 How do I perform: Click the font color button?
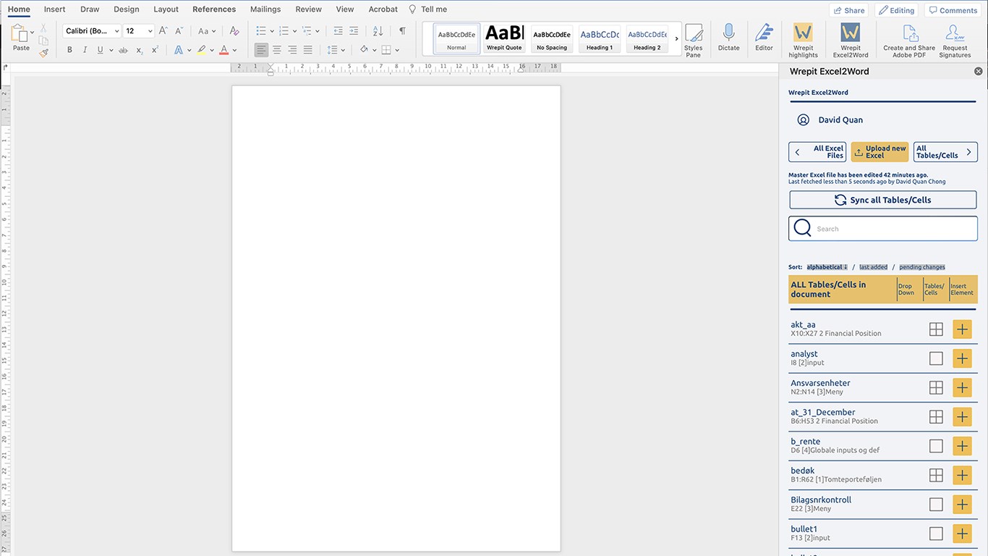tap(223, 50)
